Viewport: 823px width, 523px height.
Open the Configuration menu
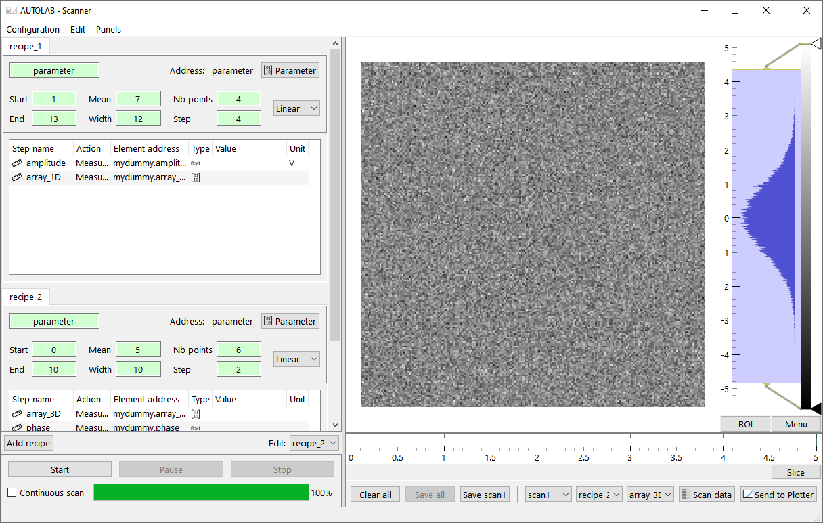click(x=33, y=29)
